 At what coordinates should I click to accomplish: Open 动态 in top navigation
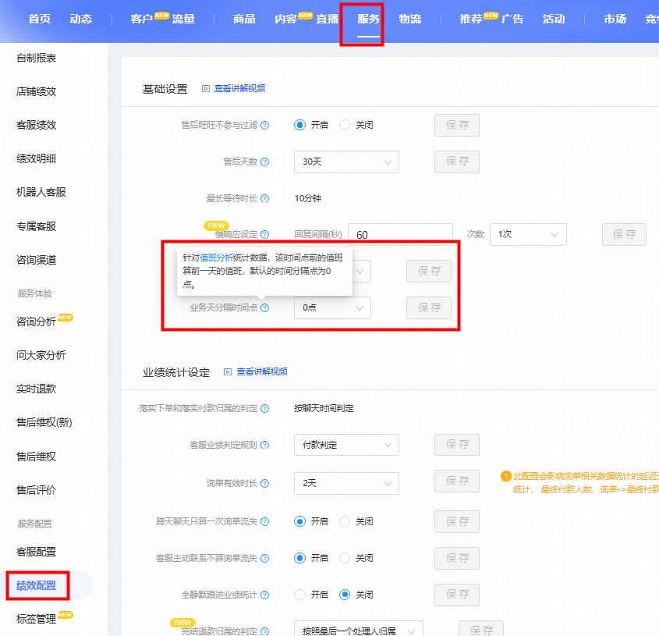(80, 20)
